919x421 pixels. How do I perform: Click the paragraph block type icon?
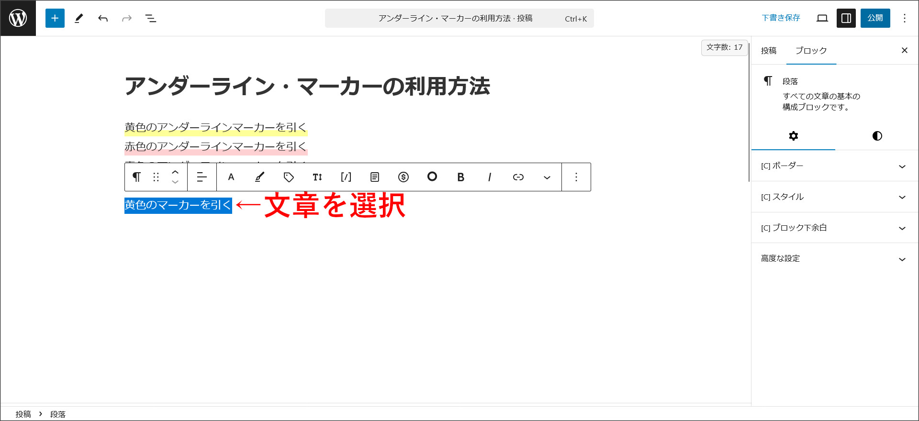(137, 177)
